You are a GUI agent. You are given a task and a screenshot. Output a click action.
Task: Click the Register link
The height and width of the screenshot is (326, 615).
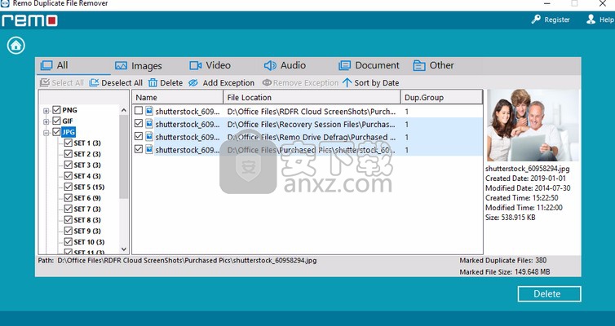557,20
